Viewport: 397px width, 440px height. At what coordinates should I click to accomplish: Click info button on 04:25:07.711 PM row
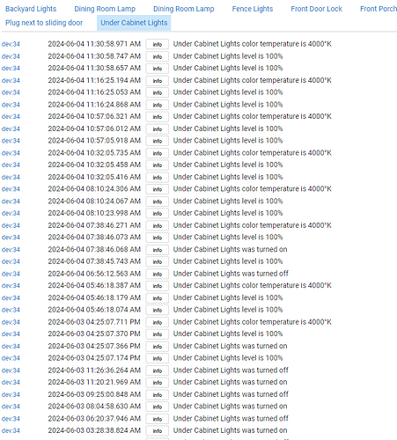158,322
